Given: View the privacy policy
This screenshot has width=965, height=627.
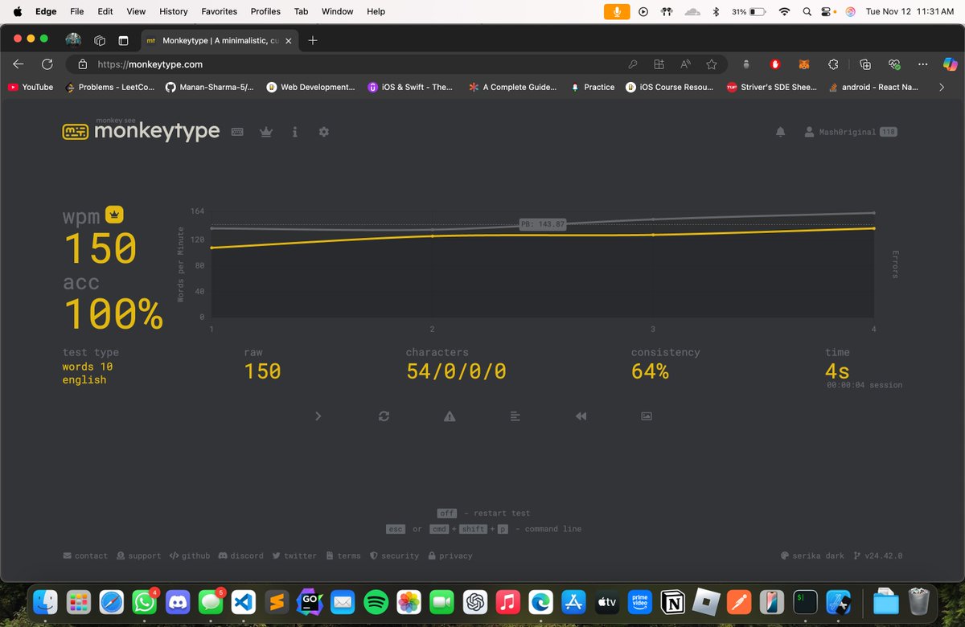Looking at the screenshot, I should pyautogui.click(x=450, y=555).
